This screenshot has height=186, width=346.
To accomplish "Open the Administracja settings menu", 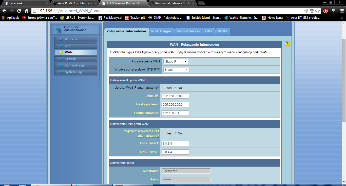I will (76, 65).
